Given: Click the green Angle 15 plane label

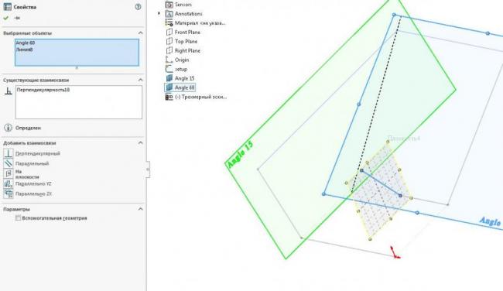Looking at the screenshot, I should pos(240,155).
